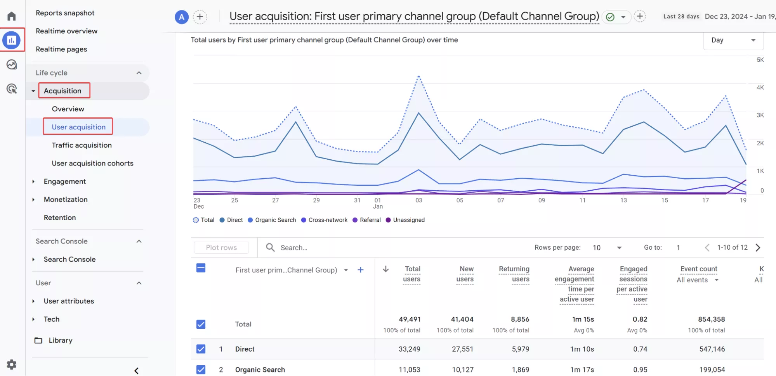Image resolution: width=776 pixels, height=376 pixels.
Task: Go to next page of table rows
Action: tap(758, 248)
